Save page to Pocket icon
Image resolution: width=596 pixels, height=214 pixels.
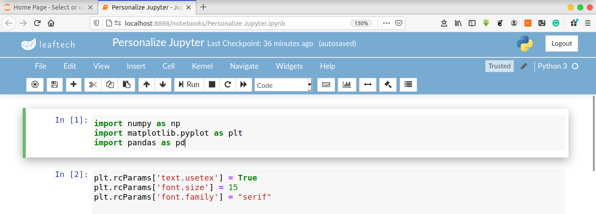399,23
